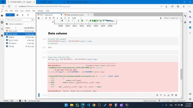
Task: Delete the active cell with trash icon
Action: 176,95
